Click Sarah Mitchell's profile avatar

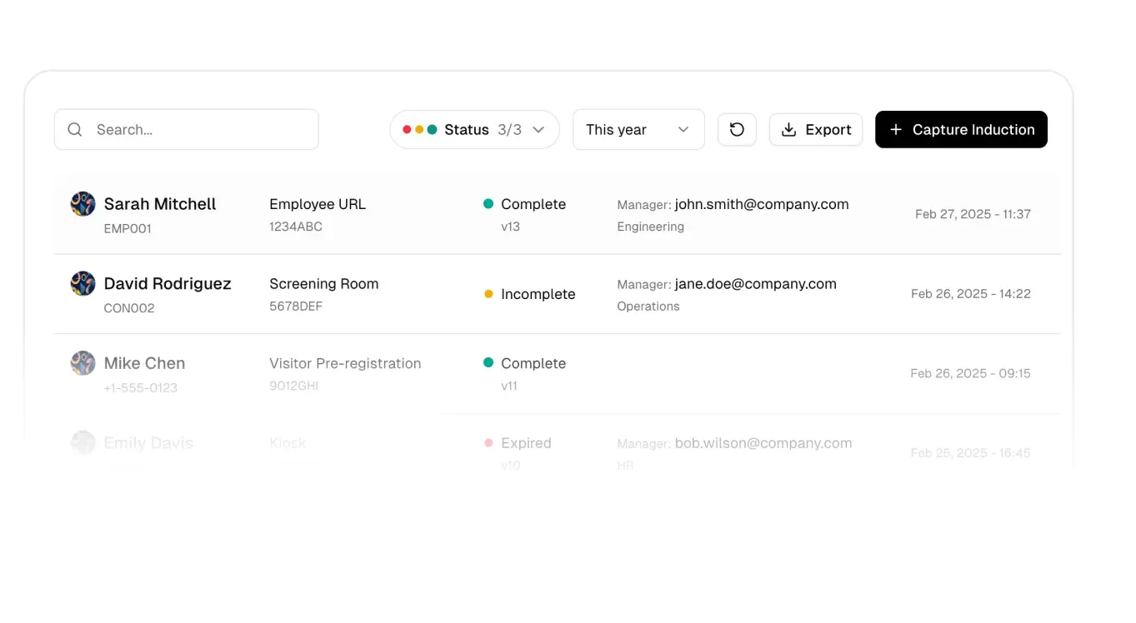[83, 204]
